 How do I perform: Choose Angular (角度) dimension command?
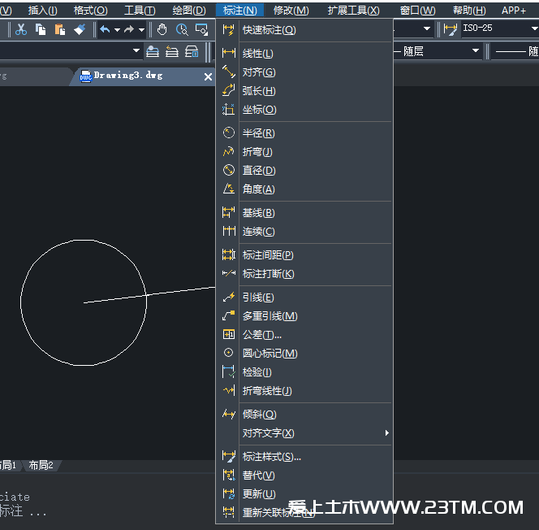tap(258, 189)
